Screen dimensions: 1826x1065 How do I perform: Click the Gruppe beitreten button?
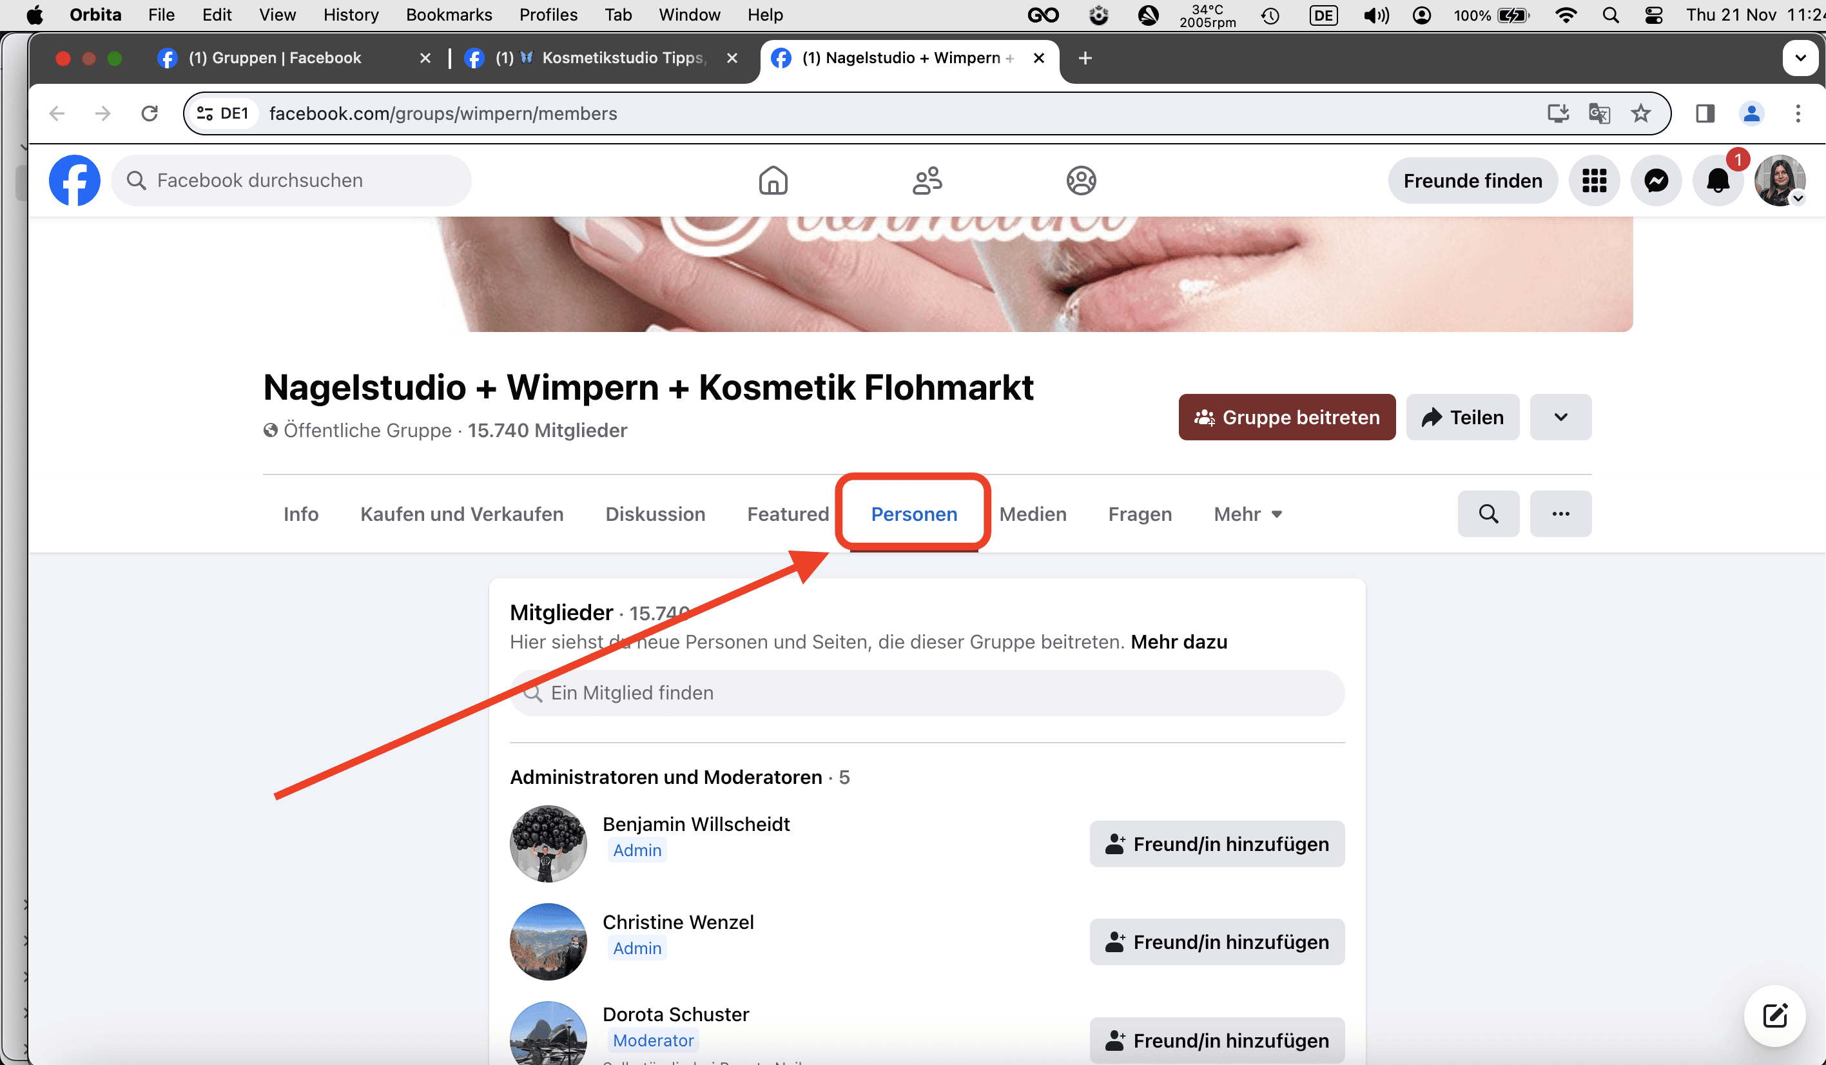point(1287,417)
